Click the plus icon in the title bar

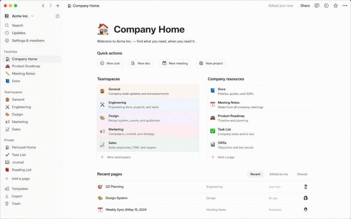[x=58, y=5]
